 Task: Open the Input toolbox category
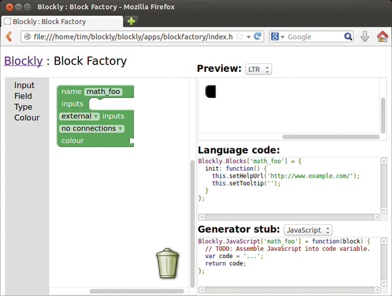pos(24,85)
